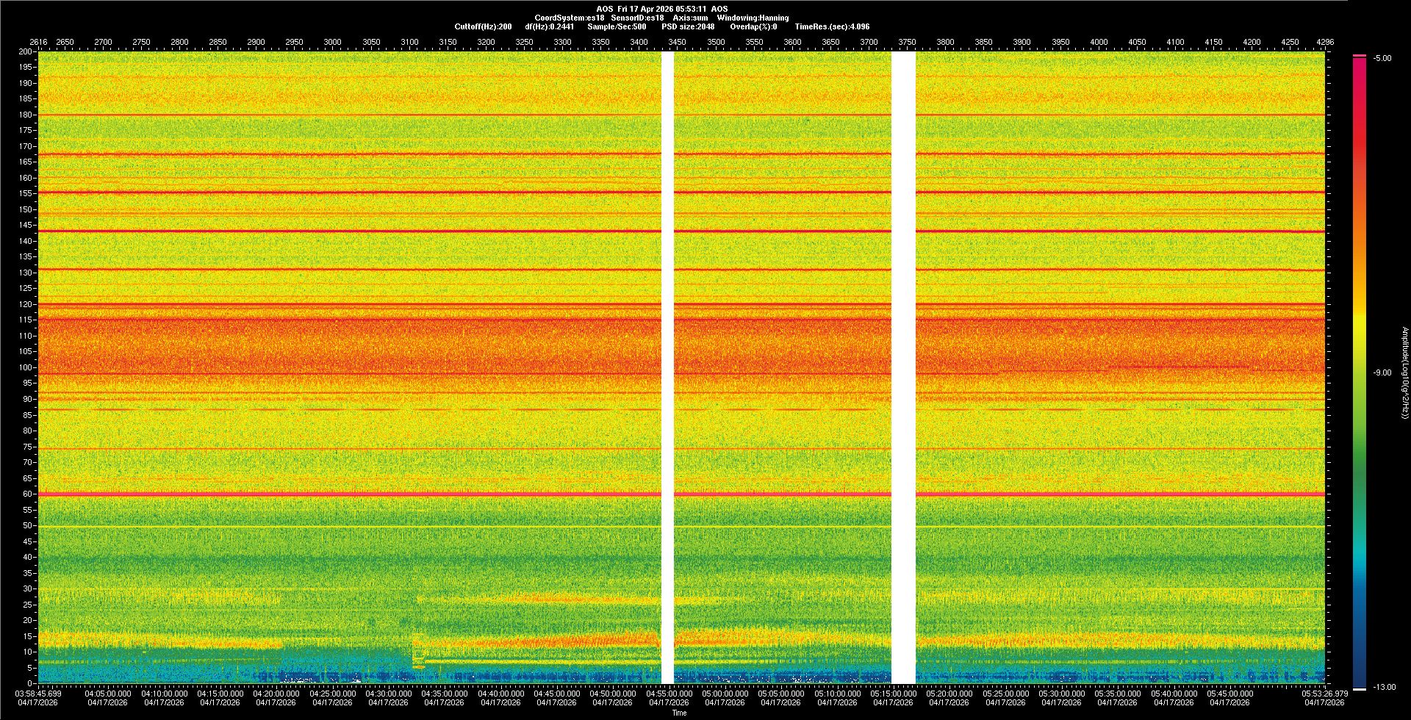Click the 200 Hz frequency axis label
Image resolution: width=1411 pixels, height=720 pixels.
pyautogui.click(x=25, y=52)
